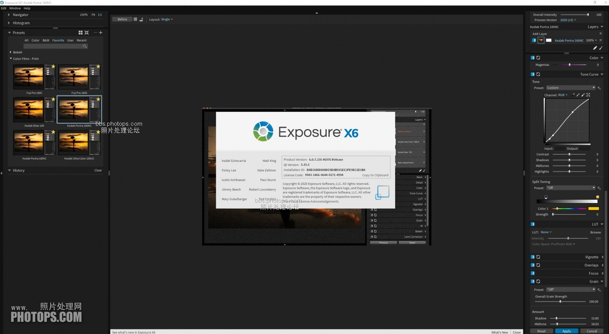This screenshot has width=609, height=334.
Task: Select the layer mask eraser tool
Action: [x=595, y=48]
